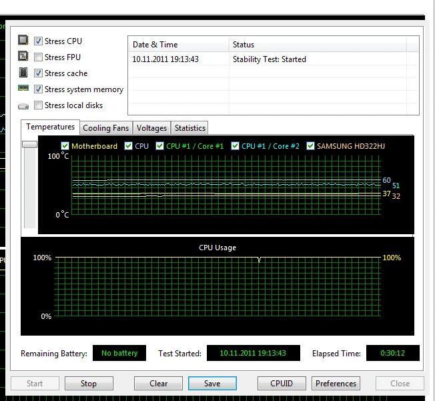Viewport: 435px width, 401px height.
Task: Click the 'No battery' value box
Action: pyautogui.click(x=119, y=353)
